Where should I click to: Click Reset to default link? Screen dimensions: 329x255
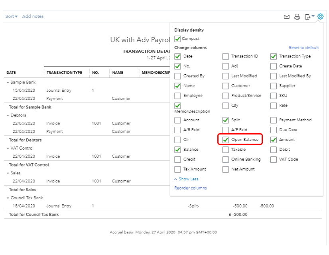point(304,48)
